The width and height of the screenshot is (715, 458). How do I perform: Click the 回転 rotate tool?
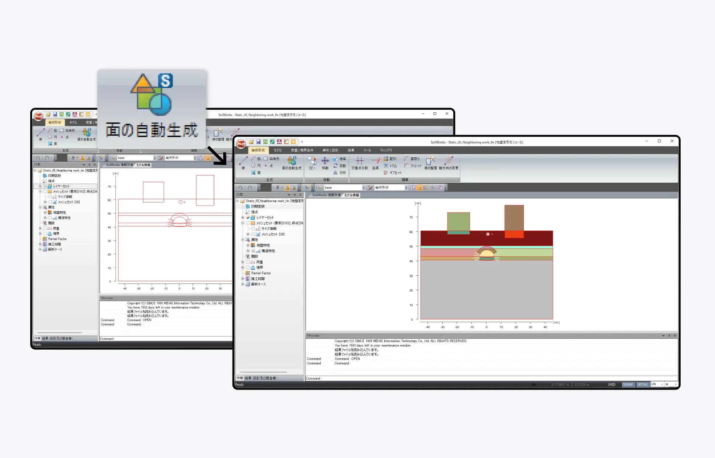coord(339,166)
